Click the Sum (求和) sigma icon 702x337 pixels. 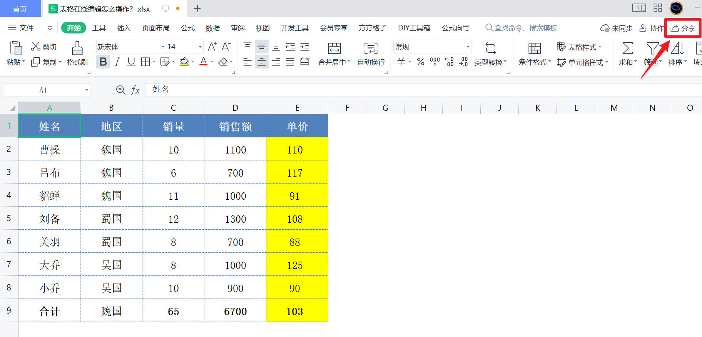(x=627, y=48)
